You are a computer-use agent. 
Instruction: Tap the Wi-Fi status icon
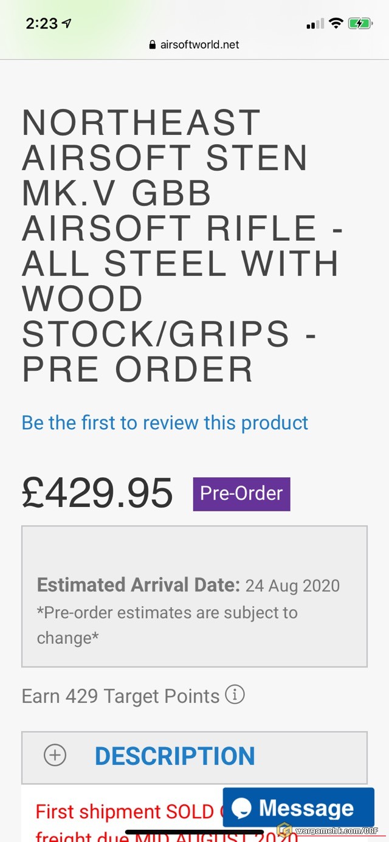click(336, 24)
